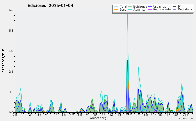Image resolution: width=196 pixels, height=121 pixels.
Task: Click the 4.0 y-axis value
Action: (11, 51)
